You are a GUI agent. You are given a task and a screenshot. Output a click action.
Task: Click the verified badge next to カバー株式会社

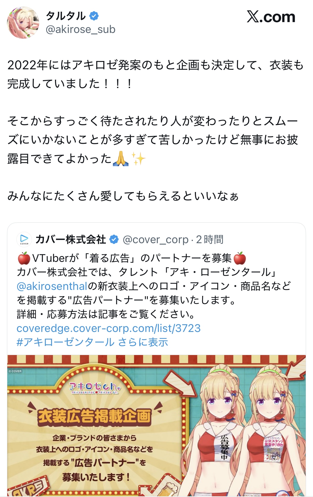tap(114, 239)
